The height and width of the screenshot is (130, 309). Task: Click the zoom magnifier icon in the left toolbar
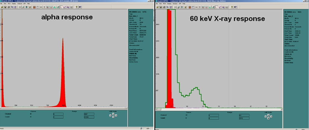click(x=68, y=7)
